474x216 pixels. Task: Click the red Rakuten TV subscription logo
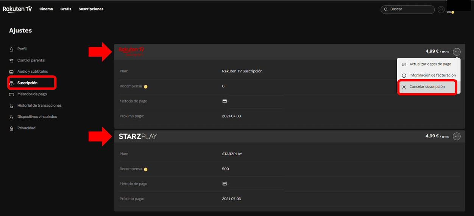coord(131,52)
